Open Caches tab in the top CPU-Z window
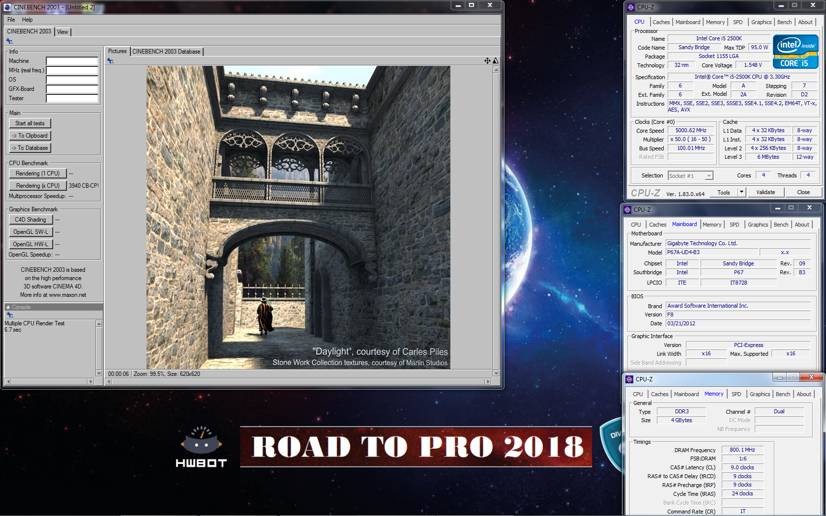This screenshot has height=516, width=826. pos(661,22)
